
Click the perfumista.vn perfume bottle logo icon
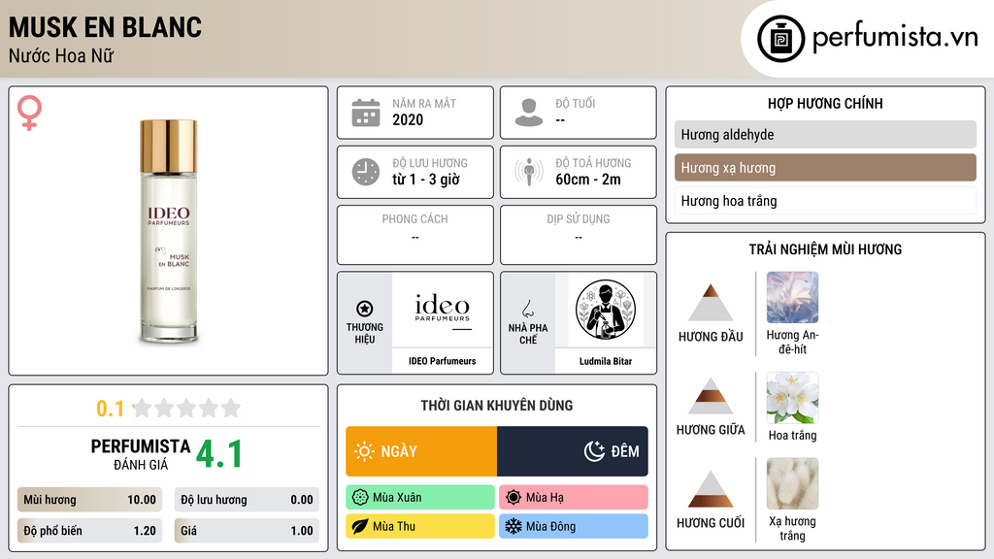point(780,39)
